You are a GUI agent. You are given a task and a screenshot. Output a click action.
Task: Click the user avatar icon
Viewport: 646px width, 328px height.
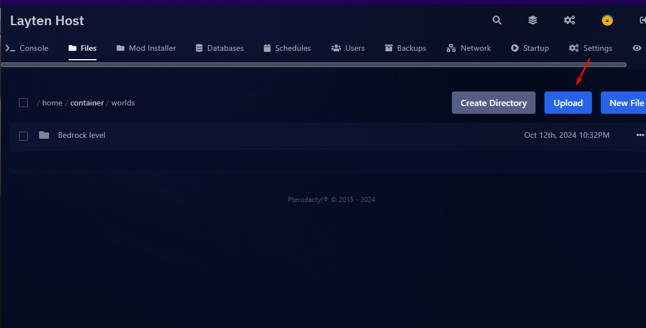click(x=607, y=21)
